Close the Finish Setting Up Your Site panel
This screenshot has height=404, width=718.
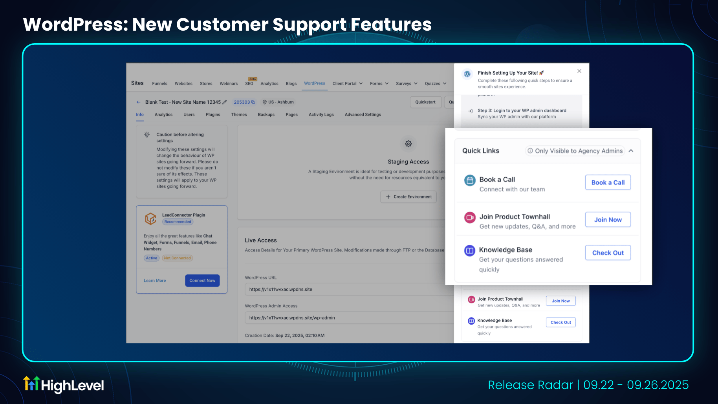click(x=579, y=71)
